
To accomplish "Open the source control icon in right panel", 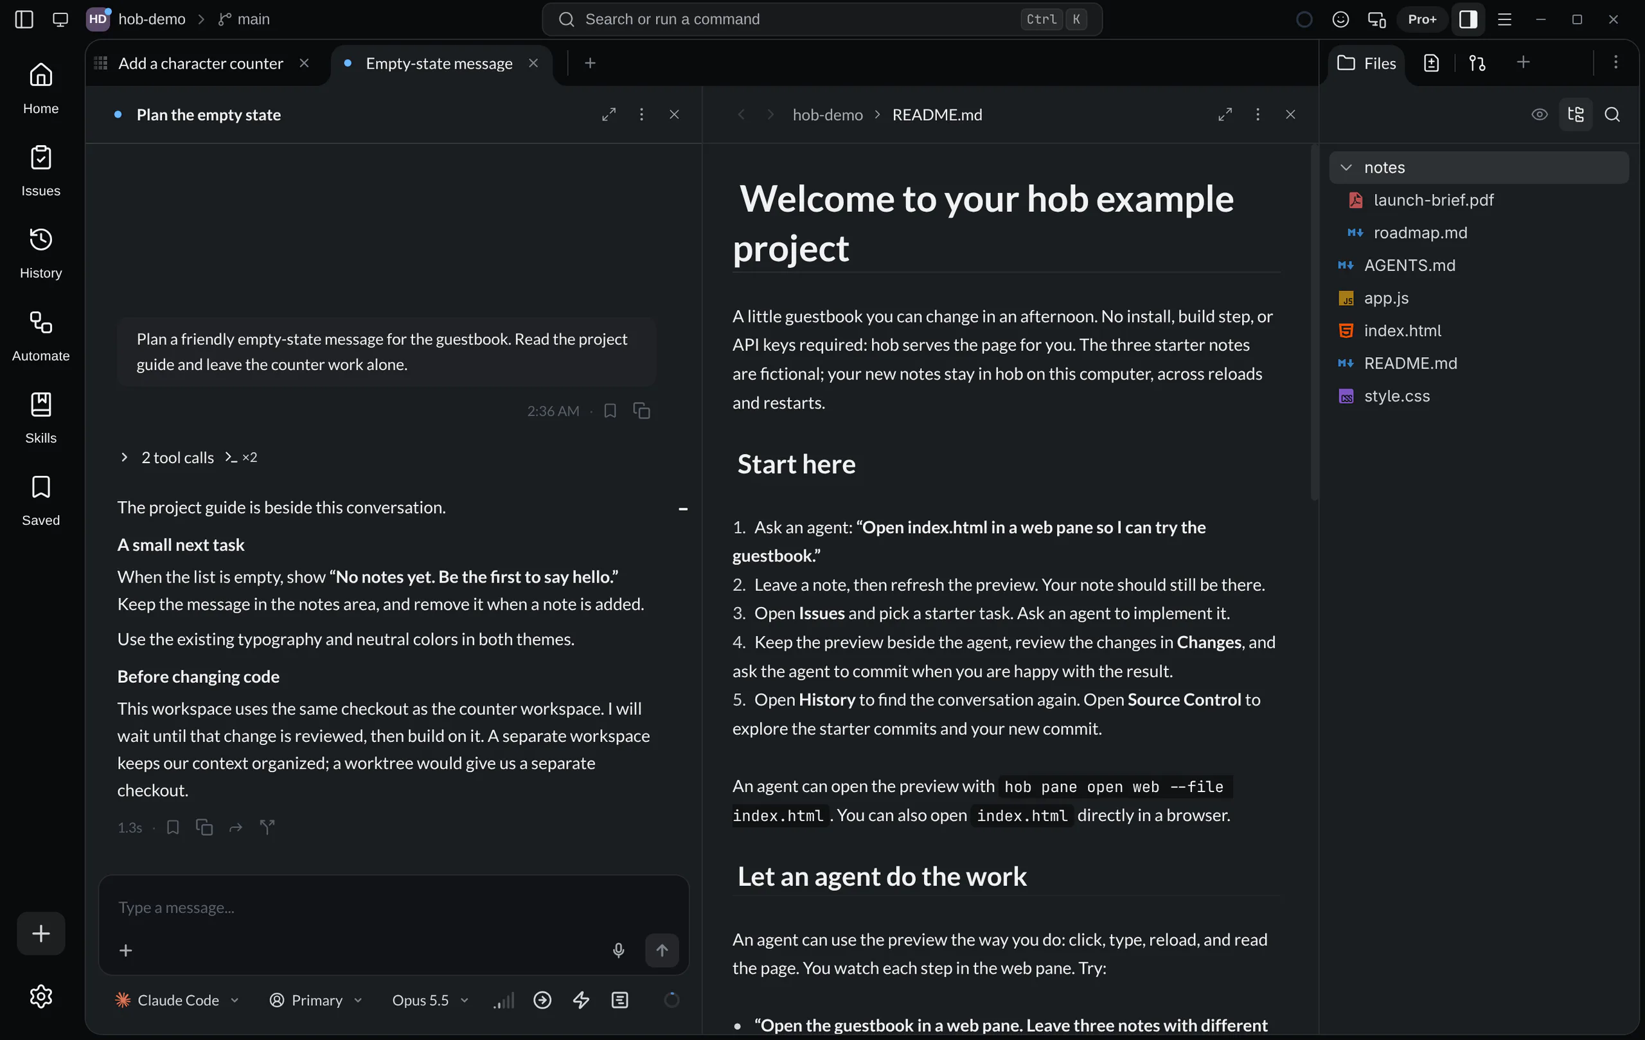I will coord(1477,63).
